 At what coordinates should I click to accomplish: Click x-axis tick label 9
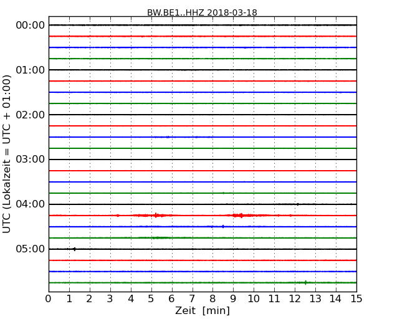233,299
